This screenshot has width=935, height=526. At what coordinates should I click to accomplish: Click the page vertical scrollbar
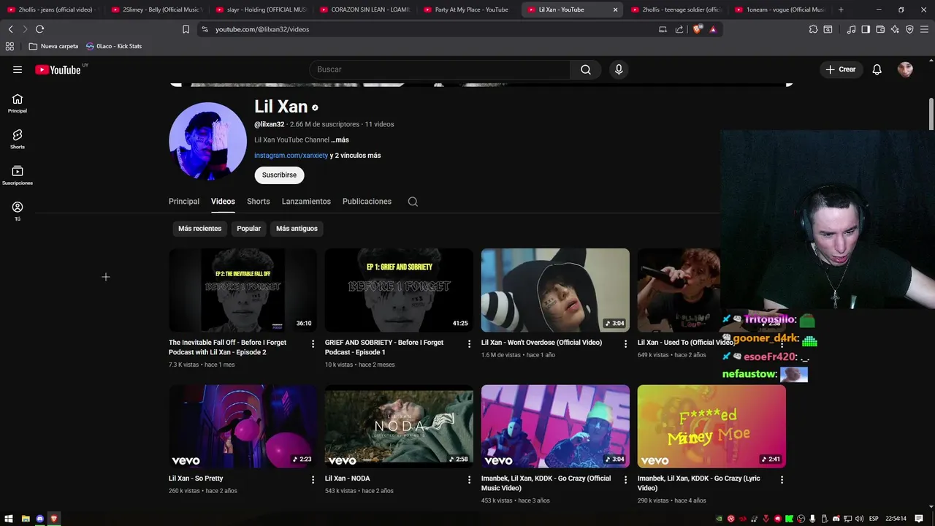pyautogui.click(x=931, y=113)
